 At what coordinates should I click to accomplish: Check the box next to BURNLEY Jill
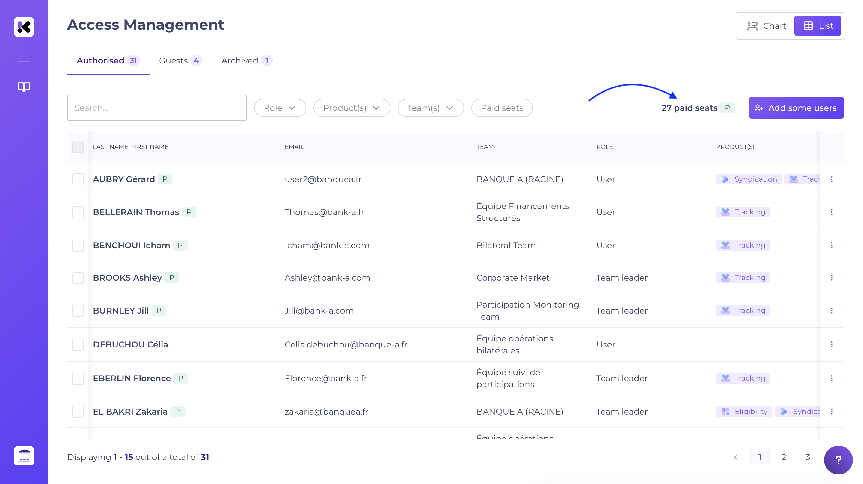coord(78,311)
